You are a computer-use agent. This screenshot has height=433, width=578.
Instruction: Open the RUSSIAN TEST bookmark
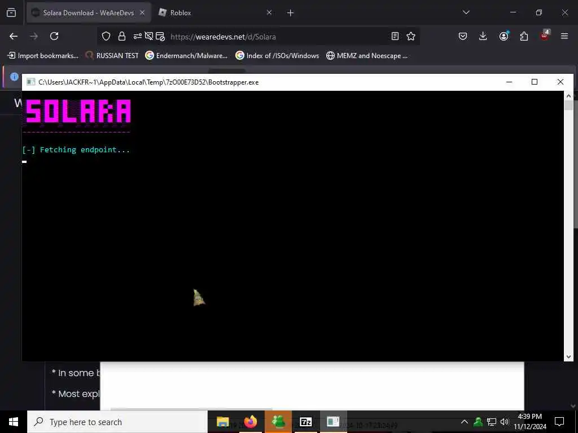click(x=112, y=56)
